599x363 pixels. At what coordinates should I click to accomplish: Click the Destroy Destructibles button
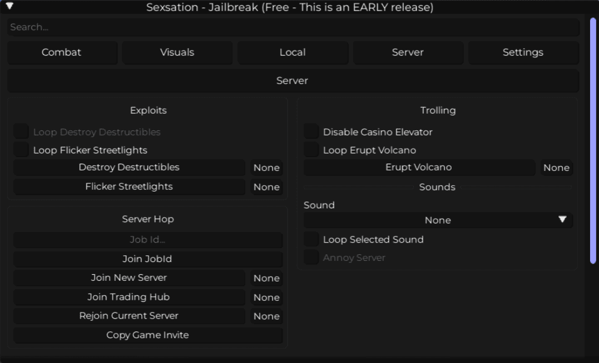tap(129, 168)
